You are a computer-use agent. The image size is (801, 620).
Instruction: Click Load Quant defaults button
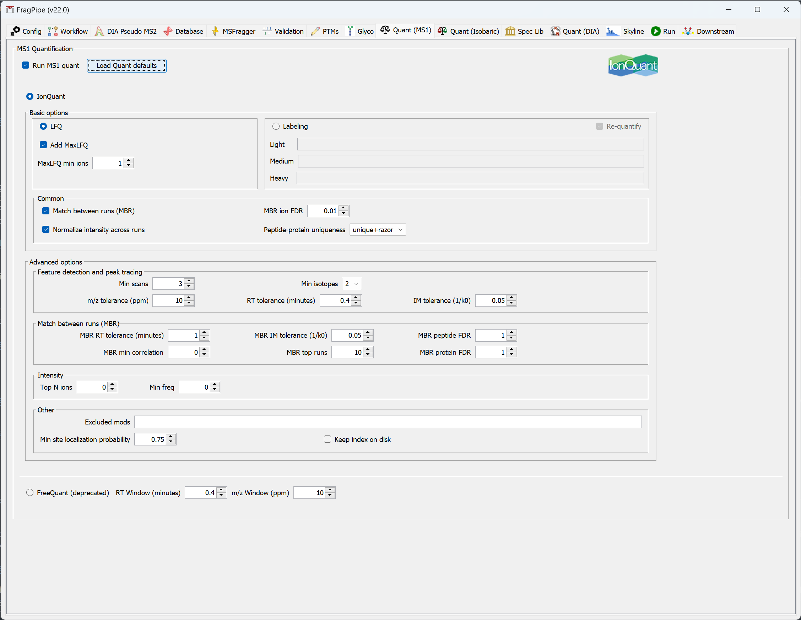pyautogui.click(x=126, y=66)
